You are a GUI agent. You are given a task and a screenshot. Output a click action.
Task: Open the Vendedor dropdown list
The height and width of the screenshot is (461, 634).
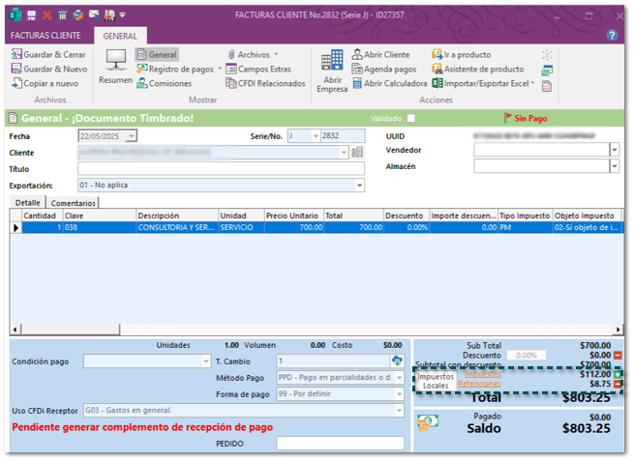(614, 151)
